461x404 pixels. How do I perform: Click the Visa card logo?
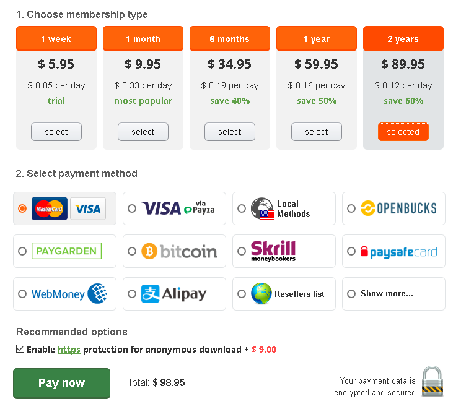pos(88,209)
